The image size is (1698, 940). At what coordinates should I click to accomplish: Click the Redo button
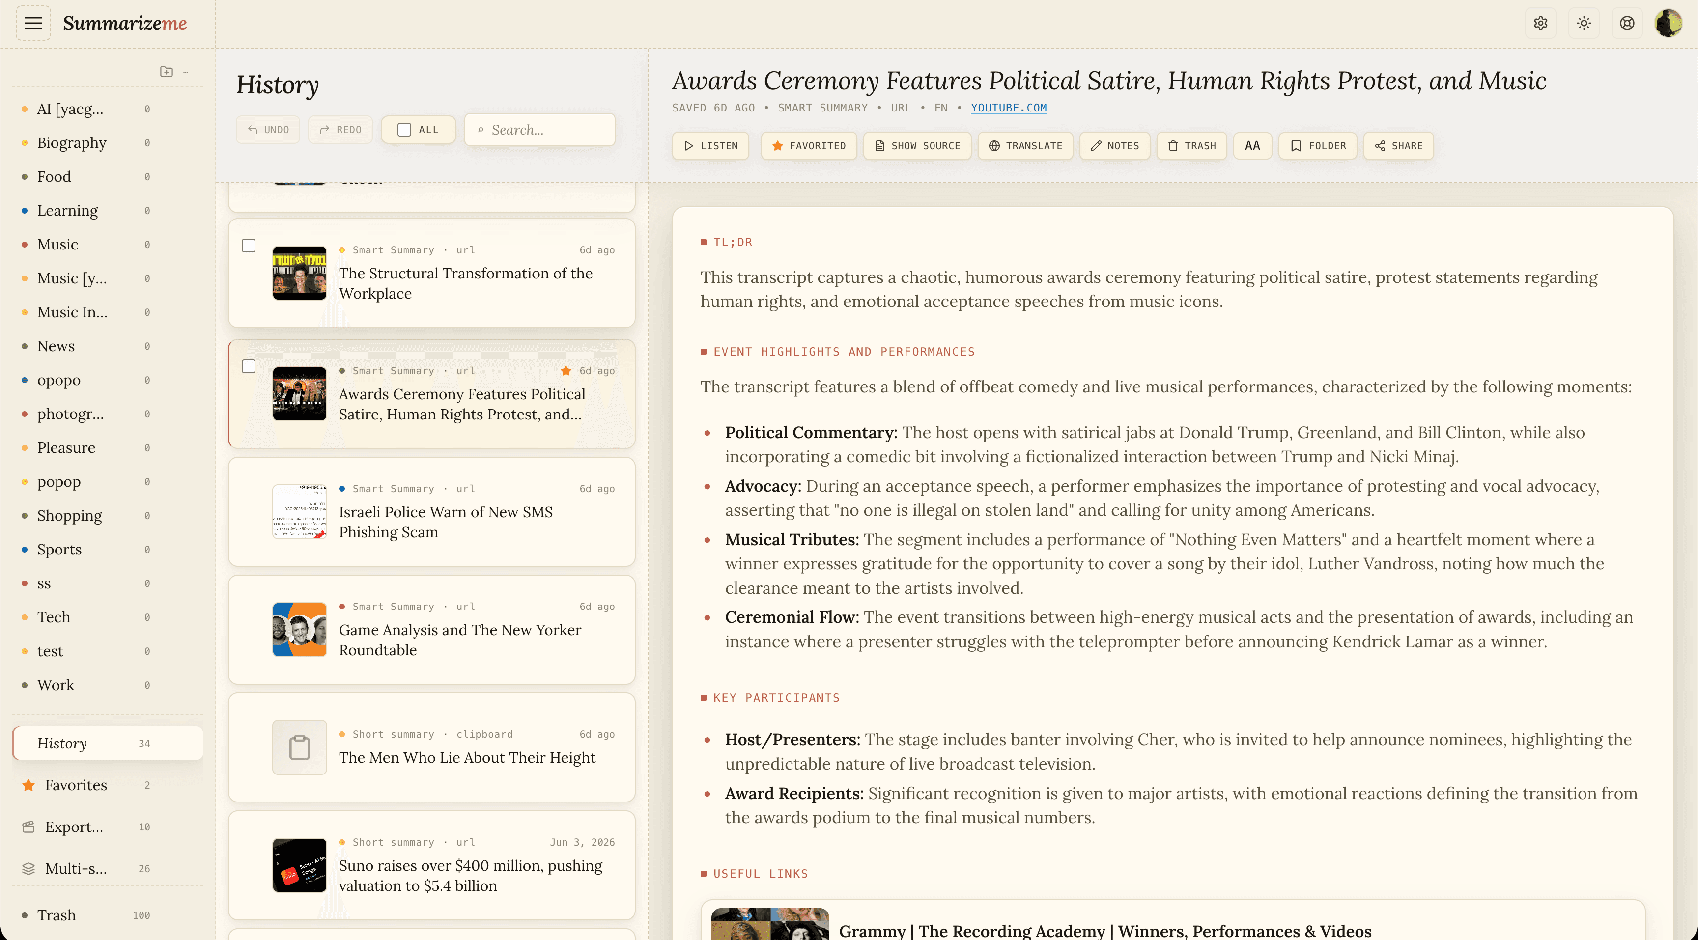point(341,130)
